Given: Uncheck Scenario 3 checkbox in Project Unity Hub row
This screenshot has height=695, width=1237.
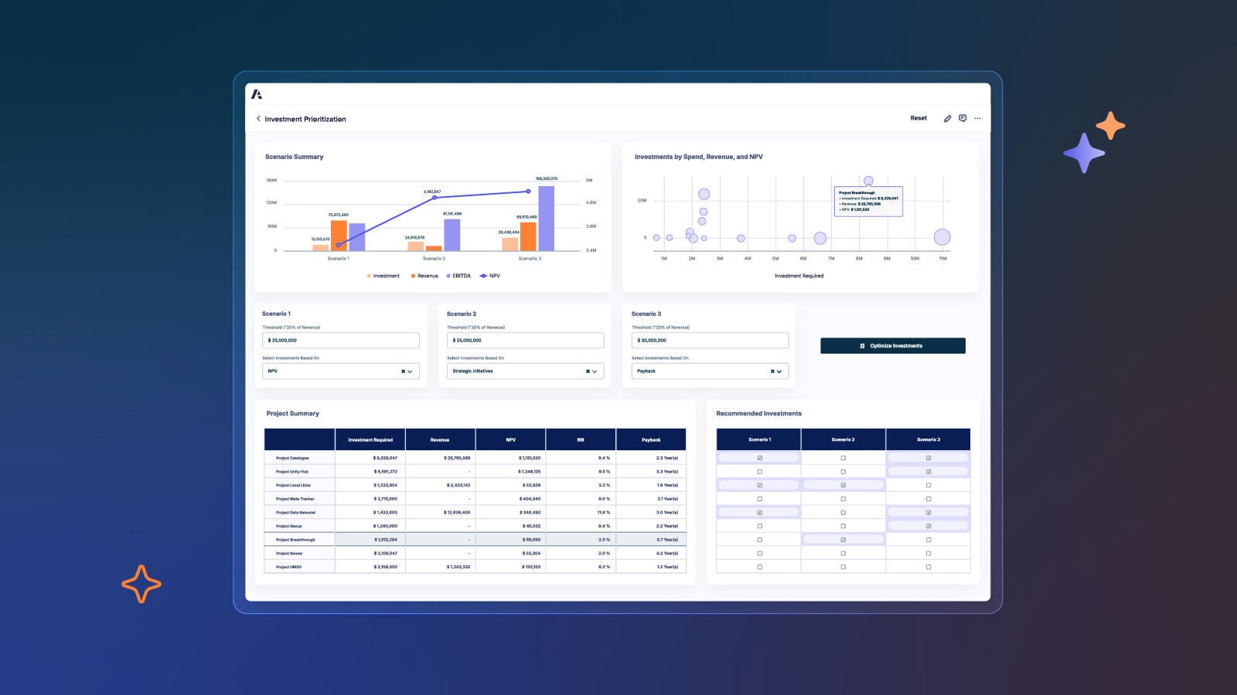Looking at the screenshot, I should 929,472.
